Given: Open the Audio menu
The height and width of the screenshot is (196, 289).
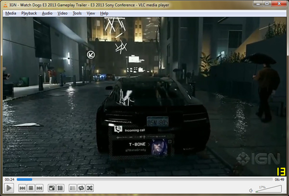Looking at the screenshot, I should pyautogui.click(x=47, y=13).
